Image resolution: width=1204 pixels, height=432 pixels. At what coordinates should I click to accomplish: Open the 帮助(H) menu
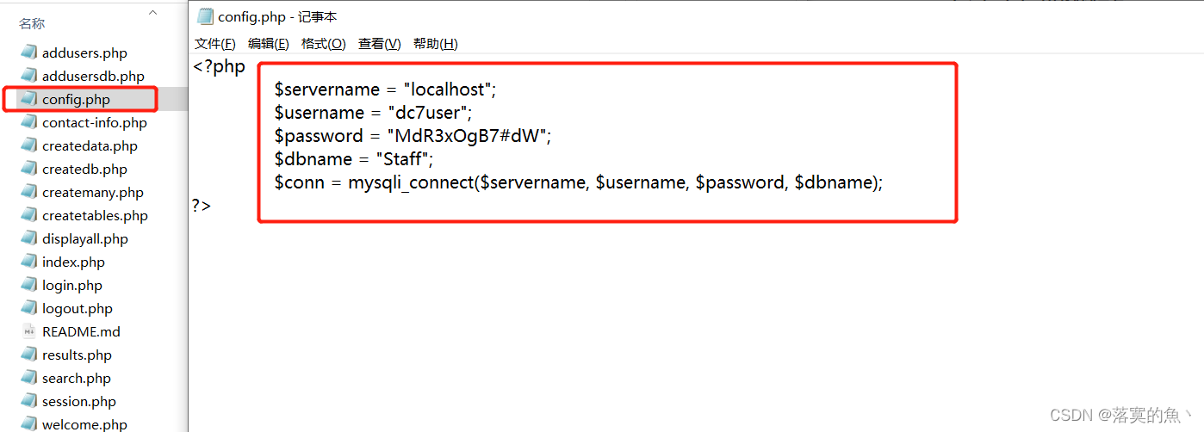point(435,44)
